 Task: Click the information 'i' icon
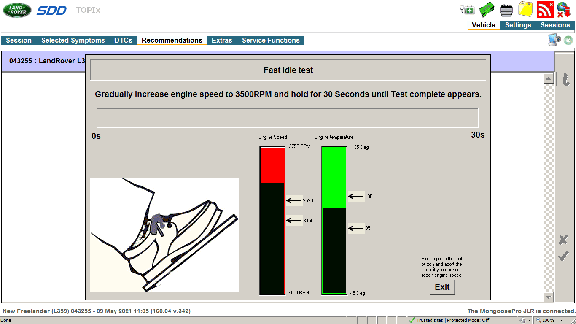(566, 79)
